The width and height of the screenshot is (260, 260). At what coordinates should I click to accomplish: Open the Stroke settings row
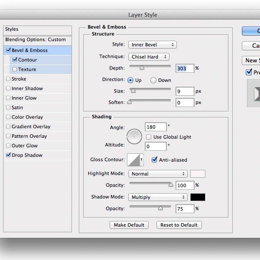click(37, 79)
